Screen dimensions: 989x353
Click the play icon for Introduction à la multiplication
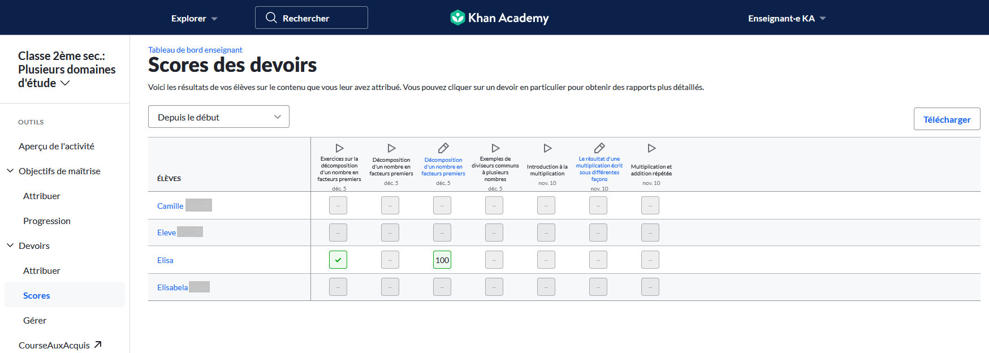coord(547,148)
